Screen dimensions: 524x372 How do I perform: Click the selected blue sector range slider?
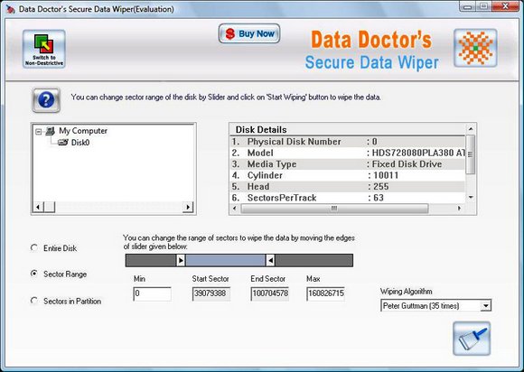pos(226,260)
